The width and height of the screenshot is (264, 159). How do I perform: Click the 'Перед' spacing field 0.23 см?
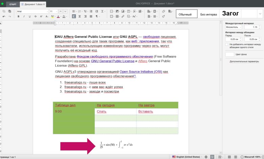(233, 39)
